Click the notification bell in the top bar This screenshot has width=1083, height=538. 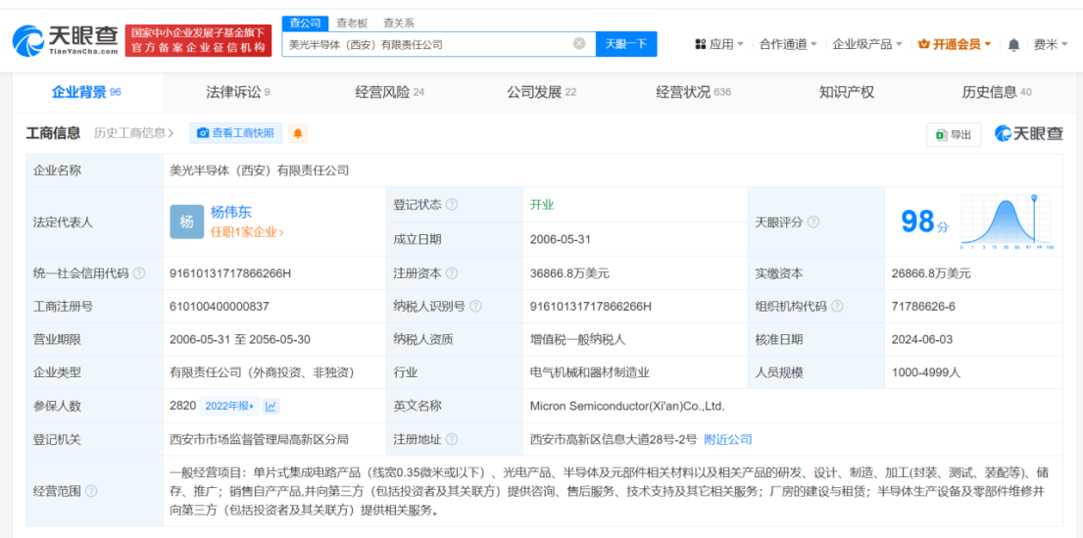point(1013,45)
